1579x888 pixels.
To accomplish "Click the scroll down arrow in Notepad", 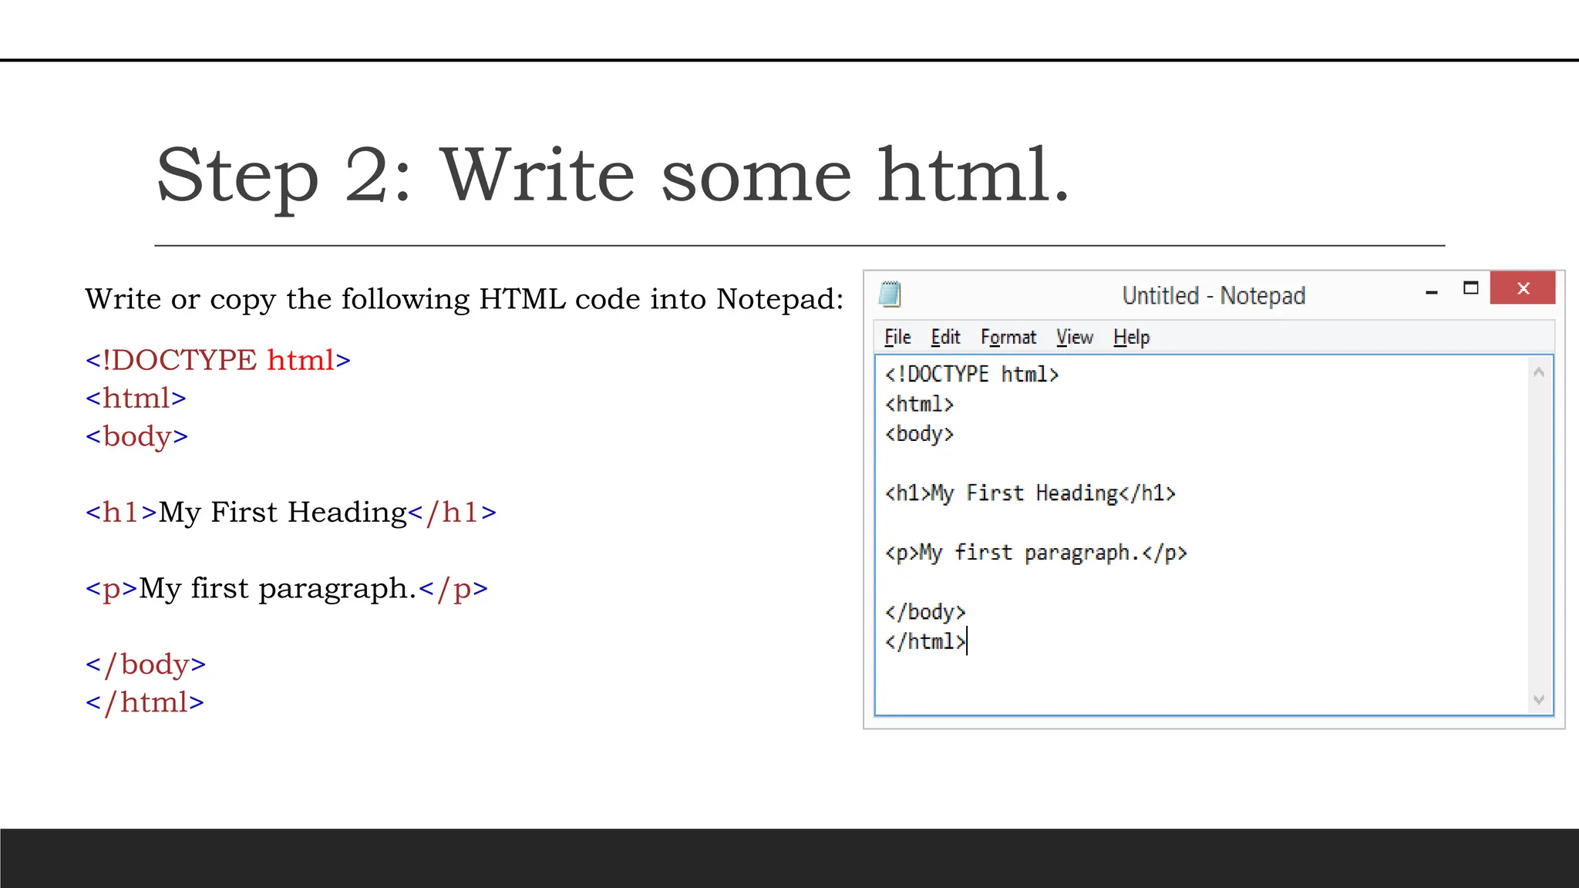I will tap(1539, 700).
